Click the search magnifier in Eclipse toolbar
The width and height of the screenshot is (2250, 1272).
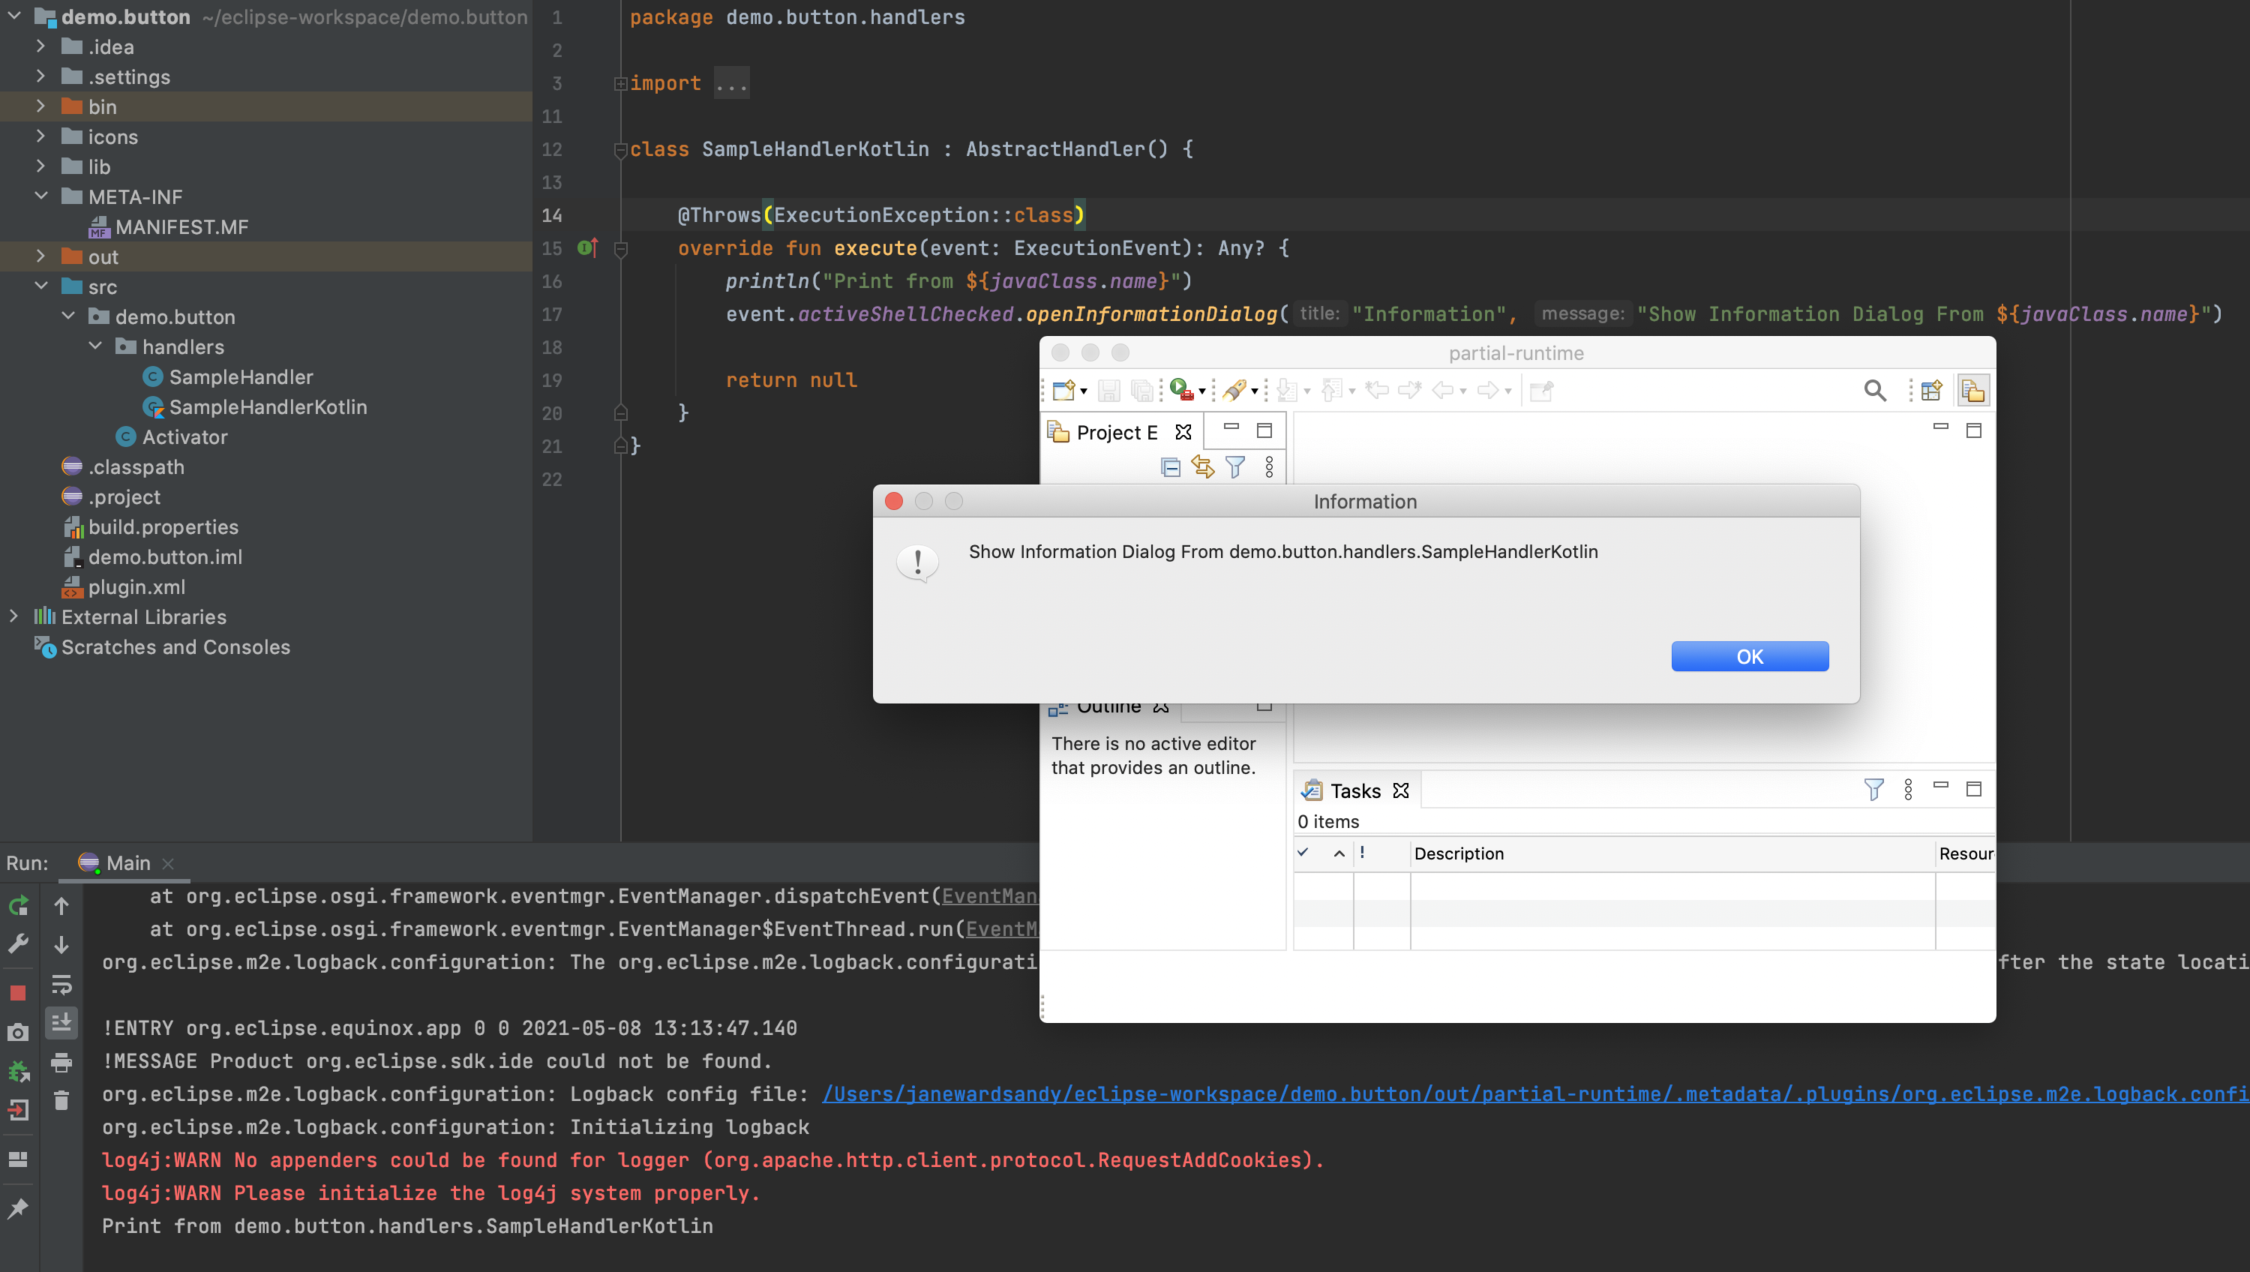pos(1874,391)
